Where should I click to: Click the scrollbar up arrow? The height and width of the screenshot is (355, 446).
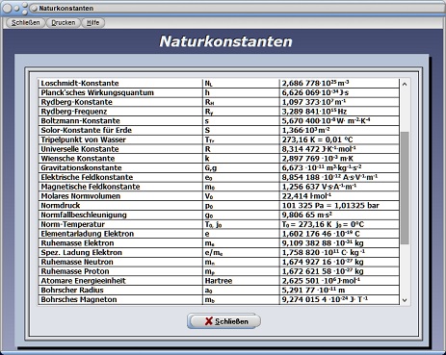click(405, 85)
